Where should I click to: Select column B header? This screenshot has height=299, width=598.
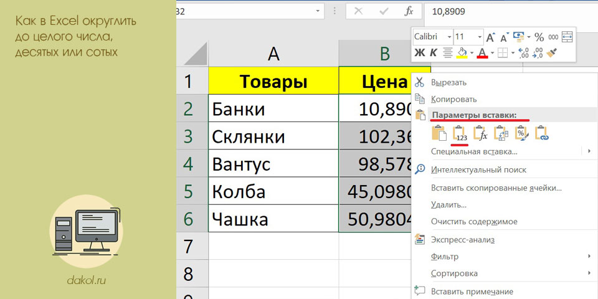click(x=385, y=54)
